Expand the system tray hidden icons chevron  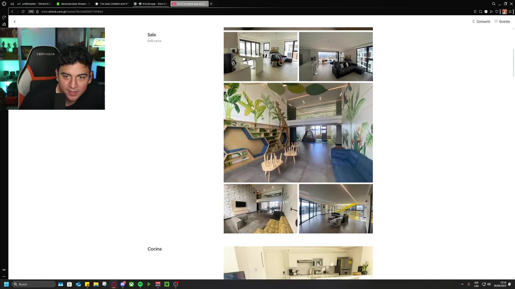462,284
